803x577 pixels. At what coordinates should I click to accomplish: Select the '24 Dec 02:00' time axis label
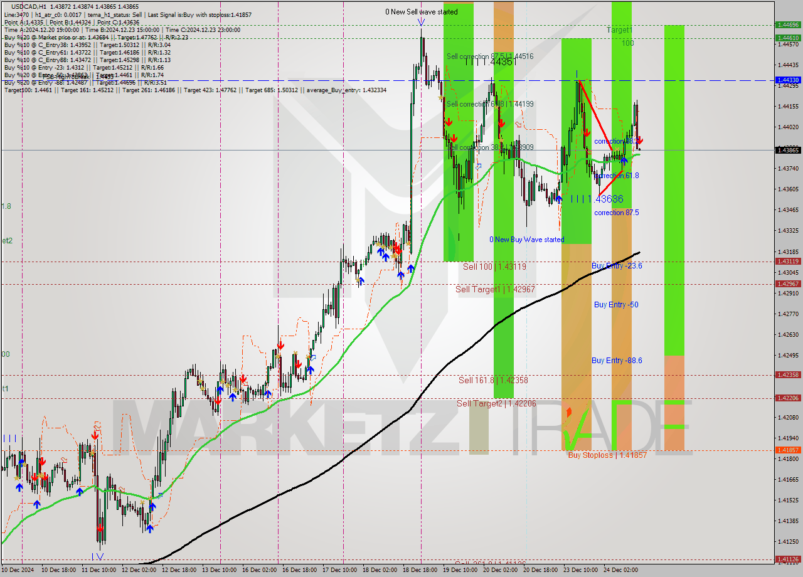[620, 570]
